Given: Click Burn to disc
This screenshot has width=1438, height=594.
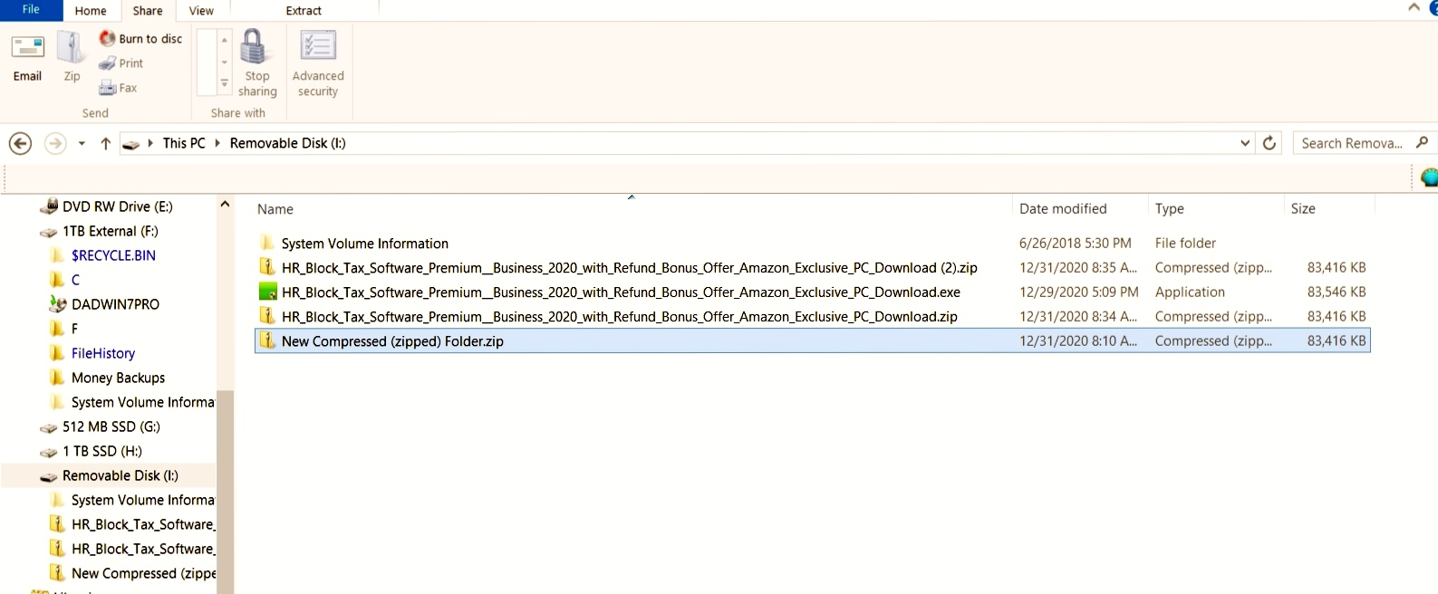Looking at the screenshot, I should tap(140, 38).
